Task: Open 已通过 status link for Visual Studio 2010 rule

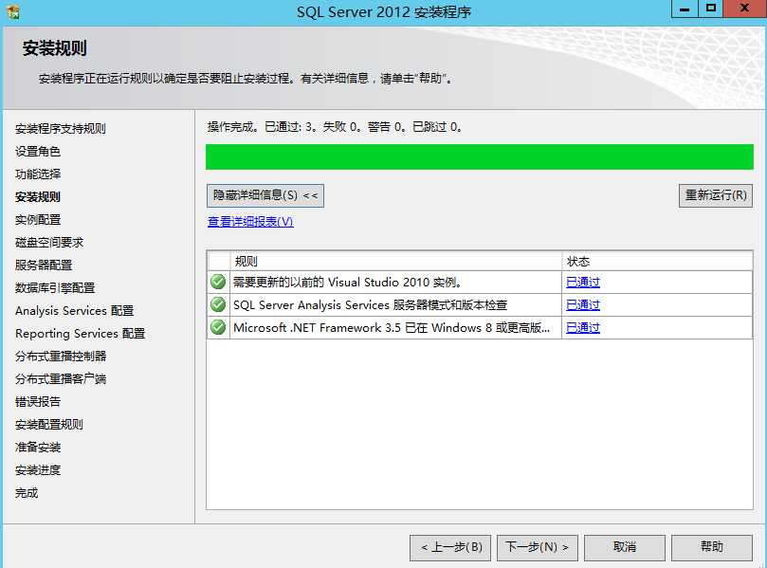Action: (x=582, y=283)
